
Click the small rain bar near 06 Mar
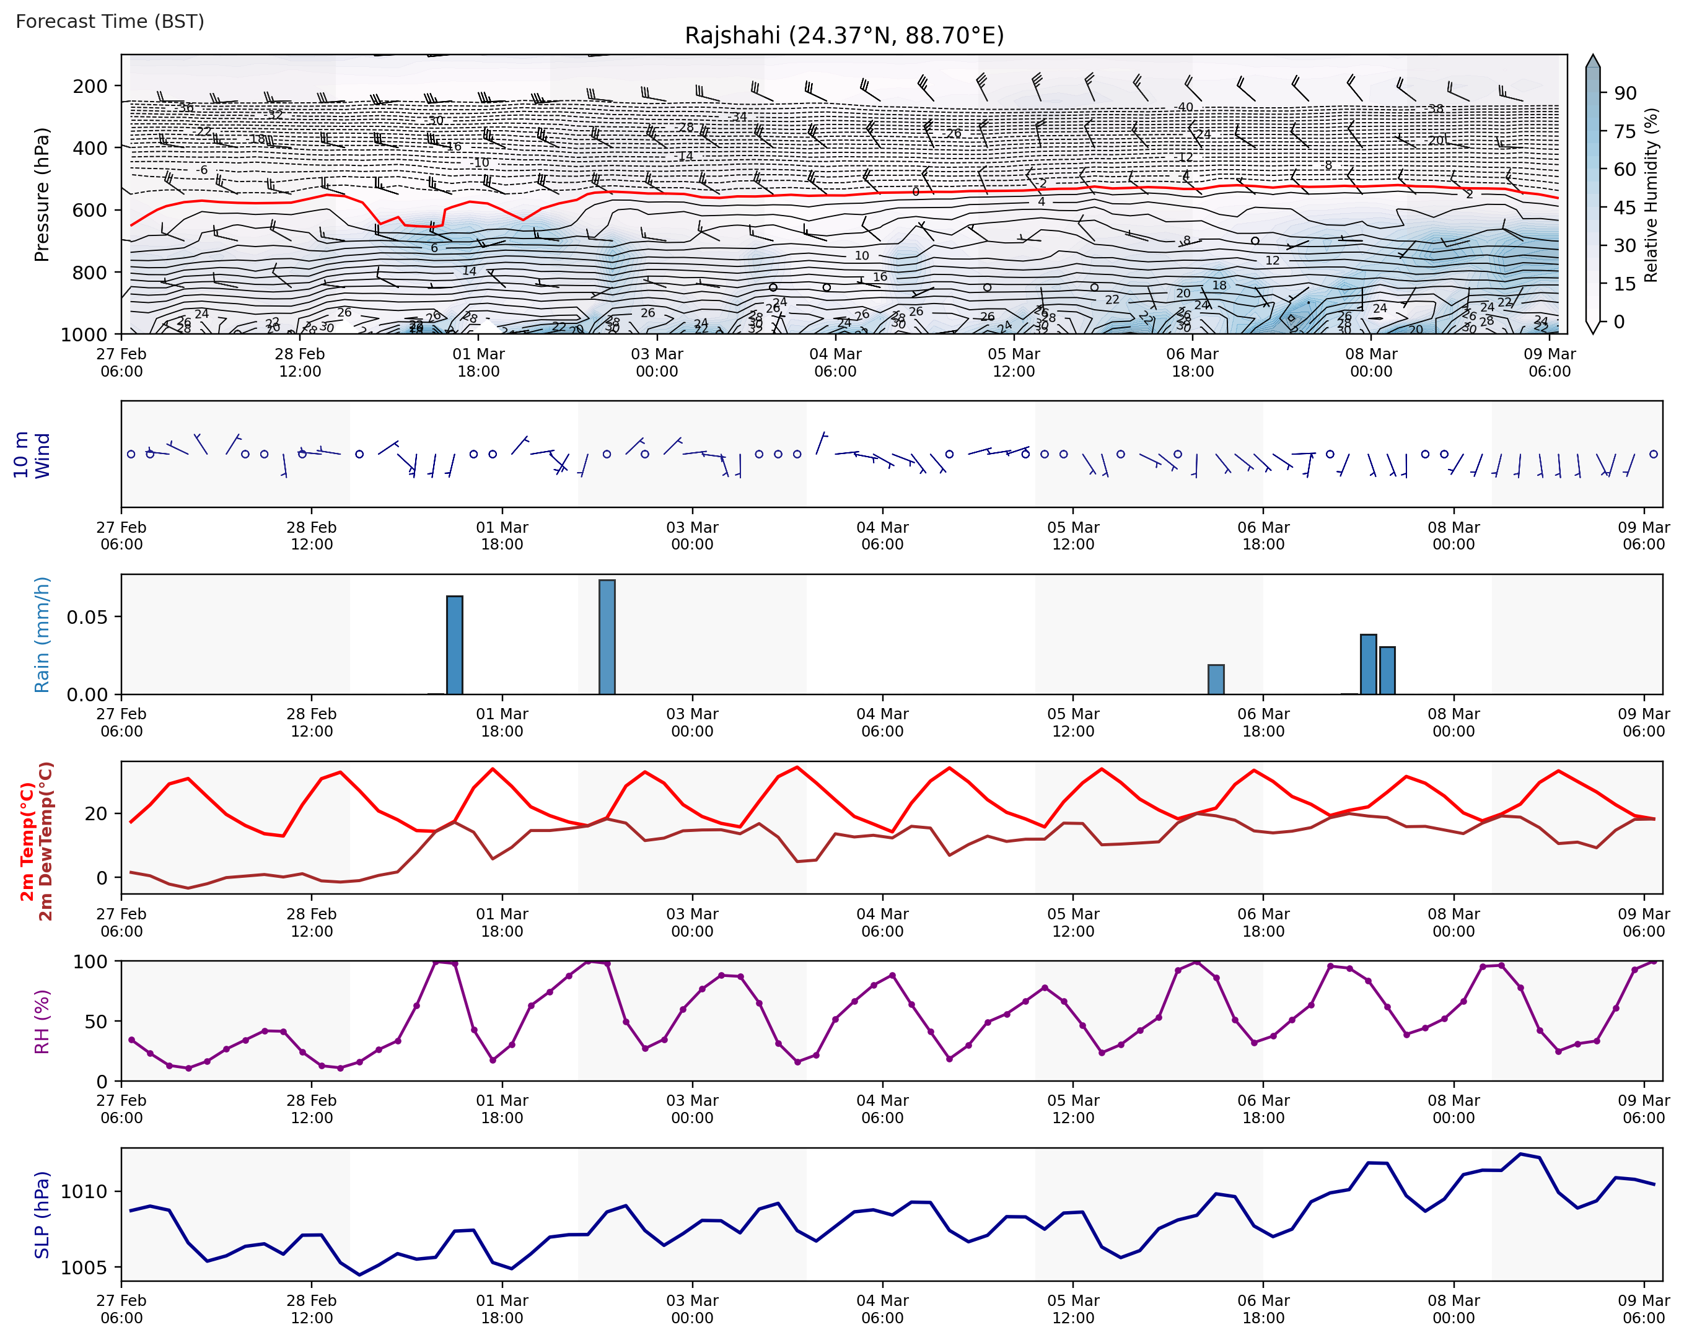tap(1216, 680)
